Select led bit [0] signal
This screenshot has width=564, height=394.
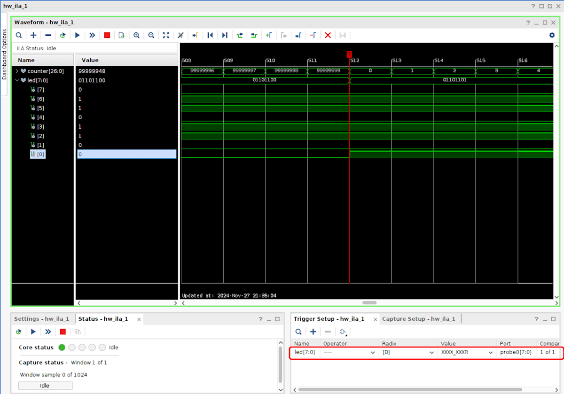click(x=38, y=154)
